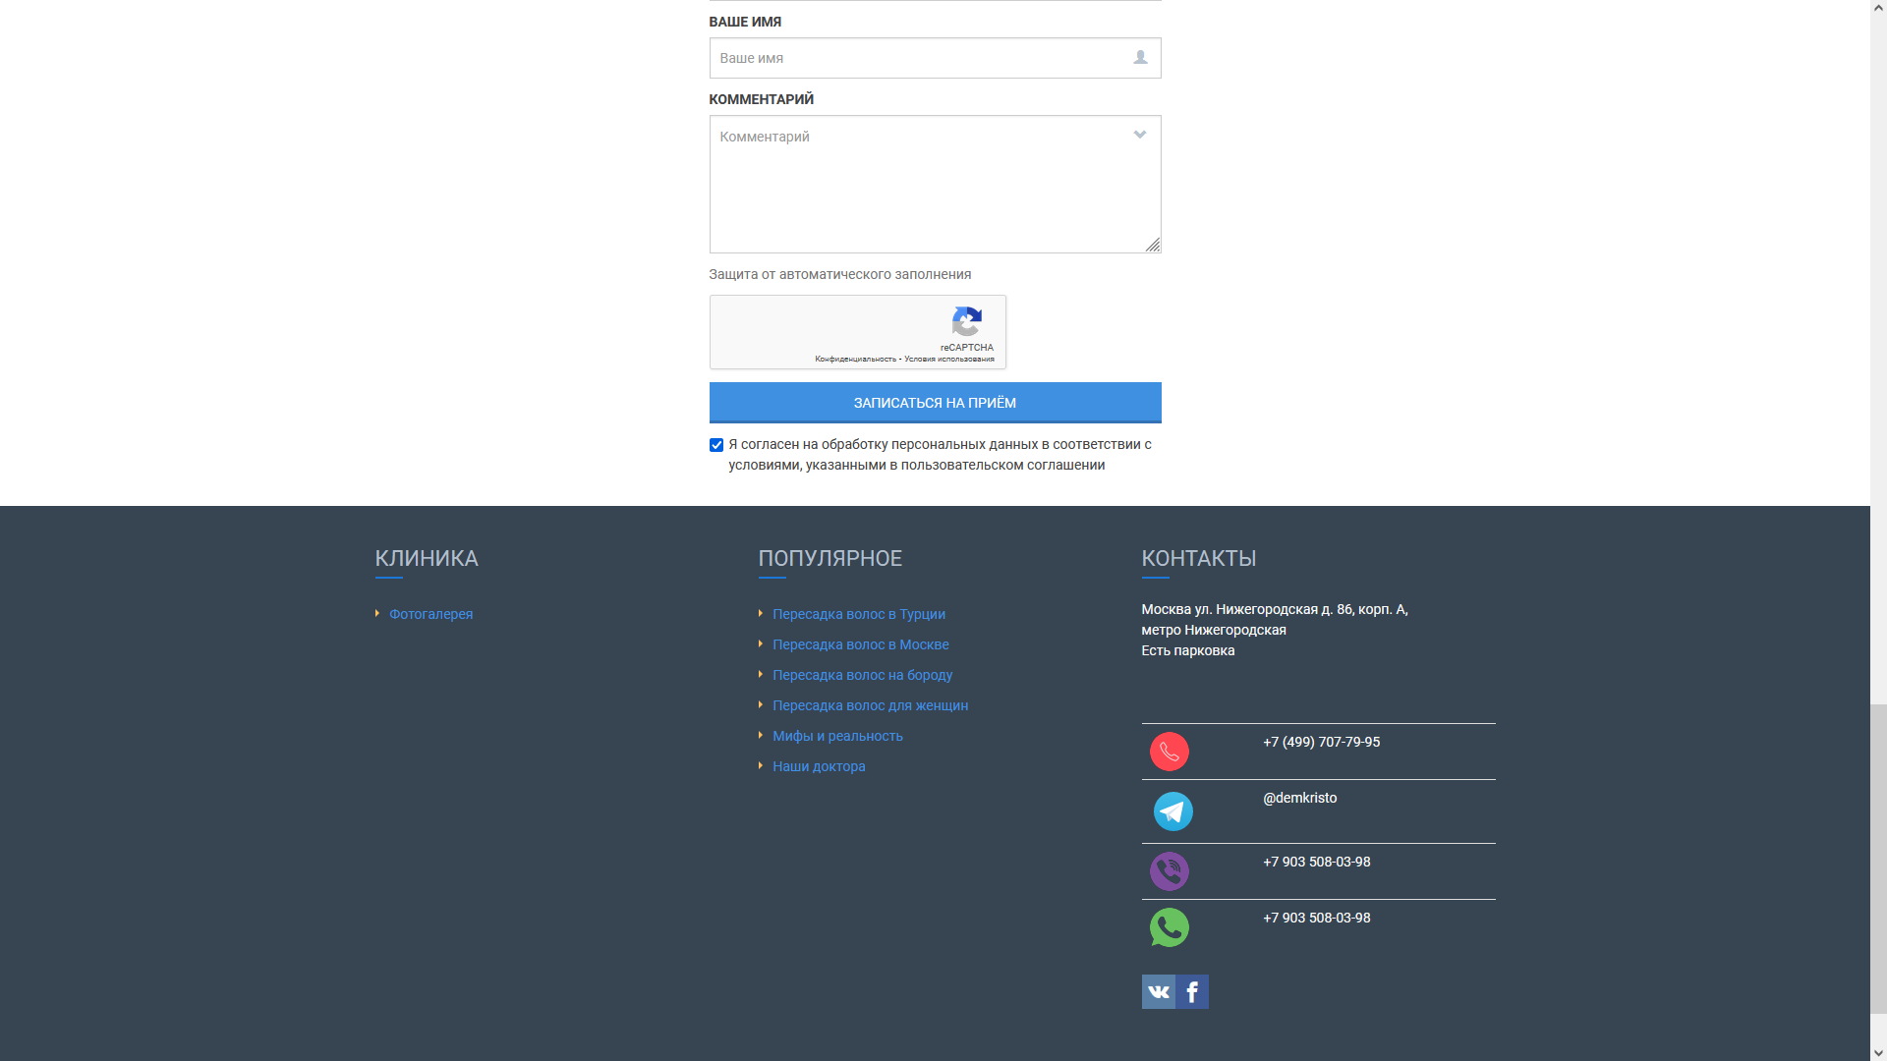The height and width of the screenshot is (1061, 1887).
Task: Click the @demkristo Telegram handle
Action: point(1299,798)
